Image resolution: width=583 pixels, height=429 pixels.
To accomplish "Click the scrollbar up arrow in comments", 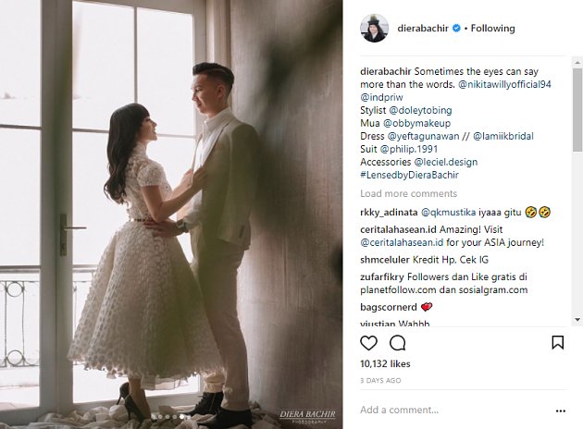I will [x=577, y=62].
